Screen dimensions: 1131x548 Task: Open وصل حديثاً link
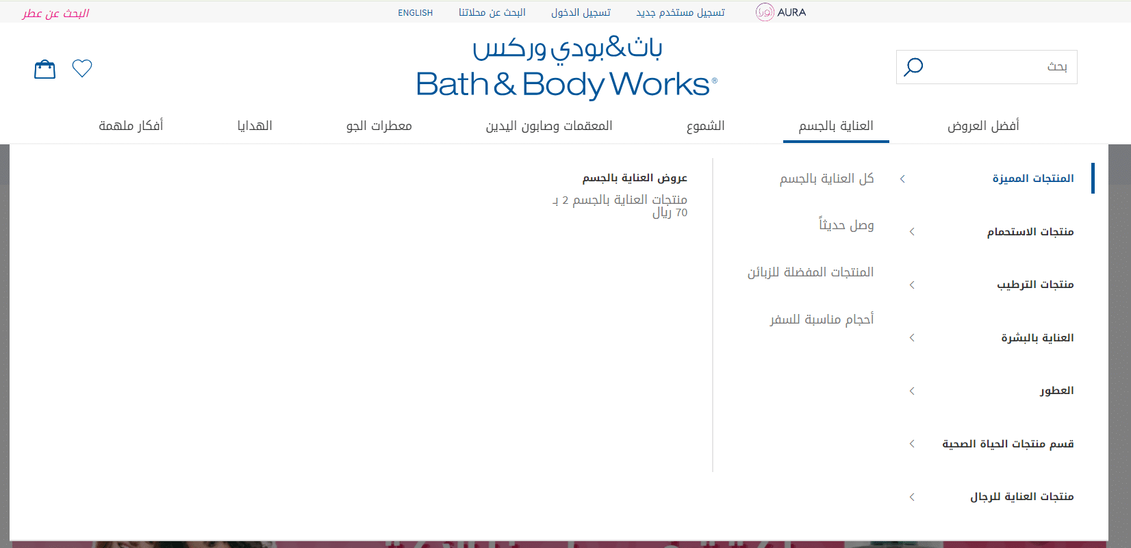[847, 225]
